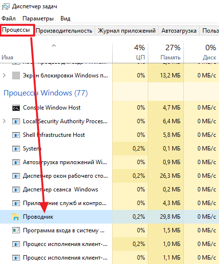The height and width of the screenshot is (264, 219).
Task: Click the Local Security Authority process icon
Action: (x=16, y=121)
